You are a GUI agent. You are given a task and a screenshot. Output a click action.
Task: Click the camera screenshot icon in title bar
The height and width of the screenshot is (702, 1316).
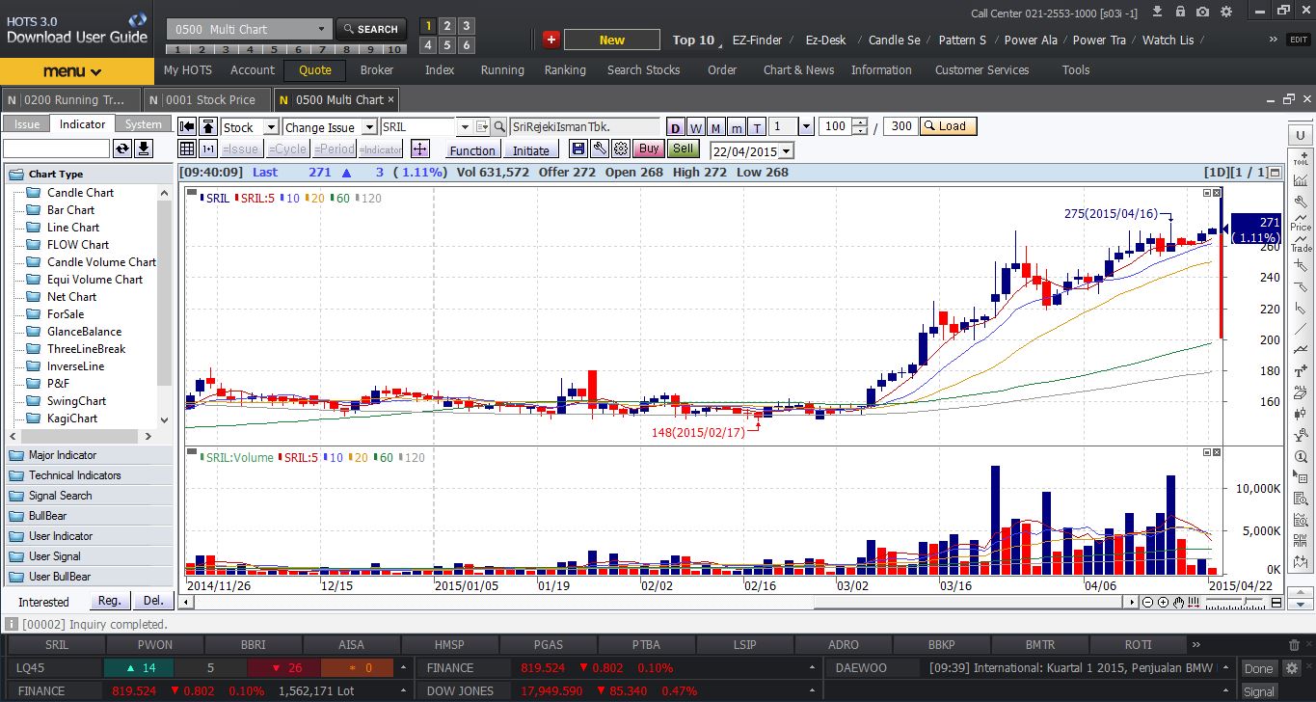(x=1202, y=12)
